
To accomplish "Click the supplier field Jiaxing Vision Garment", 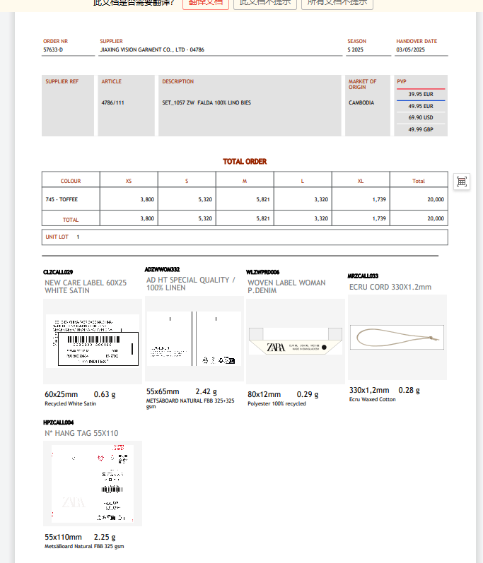I will pos(152,50).
